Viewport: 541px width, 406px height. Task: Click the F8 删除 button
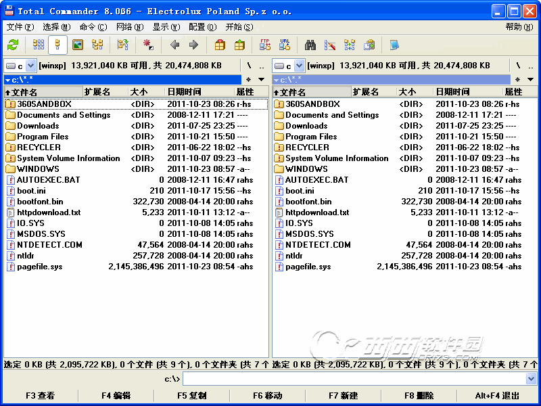419,396
